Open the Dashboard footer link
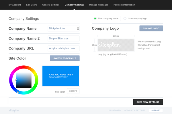Screen dimensions: 172x114 pyautogui.click(x=114, y=110)
